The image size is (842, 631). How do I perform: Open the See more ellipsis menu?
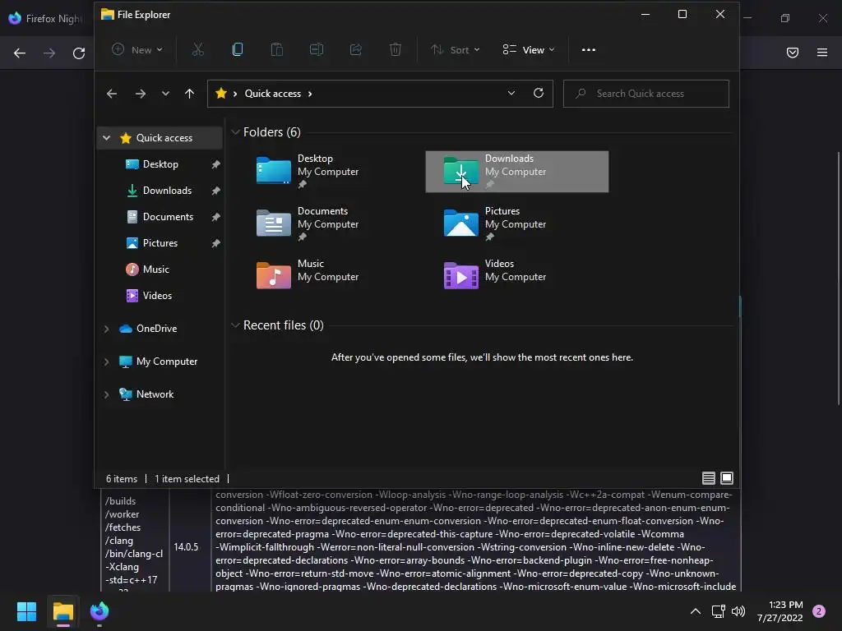click(589, 50)
